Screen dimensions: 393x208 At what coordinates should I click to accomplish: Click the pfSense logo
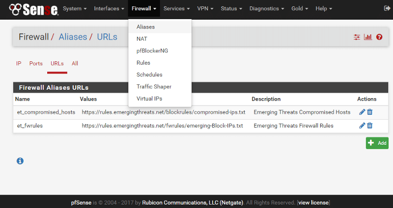tap(33, 9)
